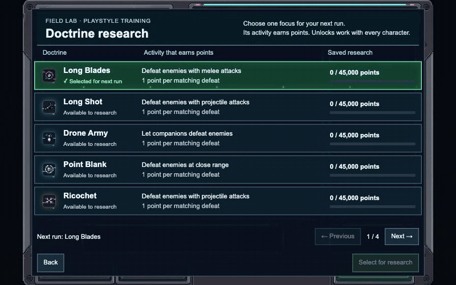Click Drone Army's '0 / 45,000 points' value
The width and height of the screenshot is (456, 285).
[355, 136]
